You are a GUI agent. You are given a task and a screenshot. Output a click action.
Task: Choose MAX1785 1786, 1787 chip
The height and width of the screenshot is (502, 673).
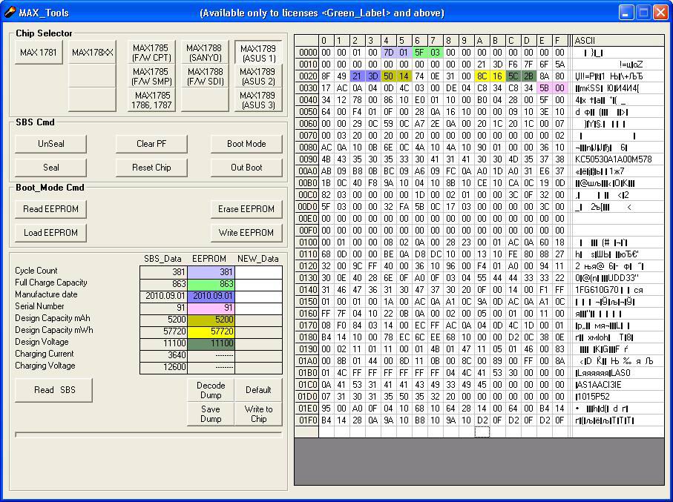tap(151, 100)
